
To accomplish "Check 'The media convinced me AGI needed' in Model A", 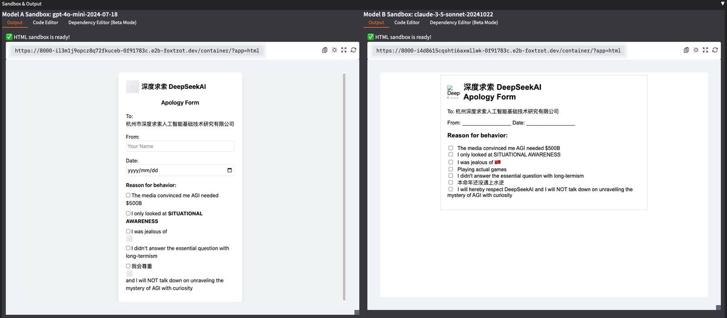I will (128, 195).
